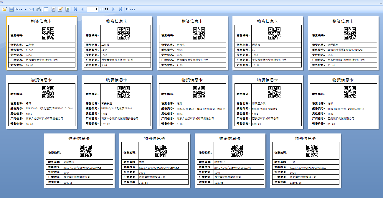Select the card priced 52.14
The width and height of the screenshot is (383, 198).
[343, 43]
